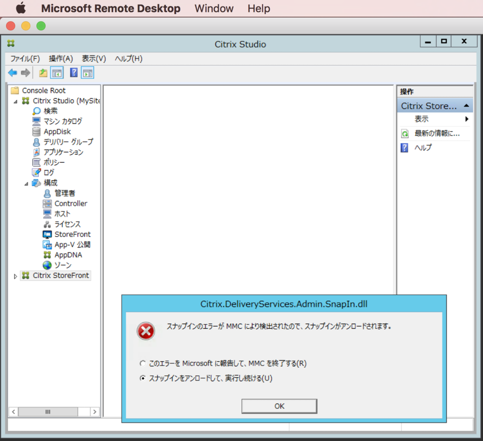
Task: Expand the Citrix StoreFront tree node
Action: point(15,276)
